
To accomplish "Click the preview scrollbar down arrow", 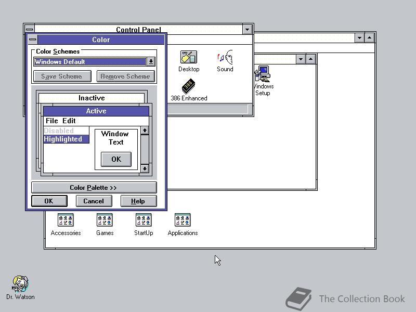I will pos(145,168).
